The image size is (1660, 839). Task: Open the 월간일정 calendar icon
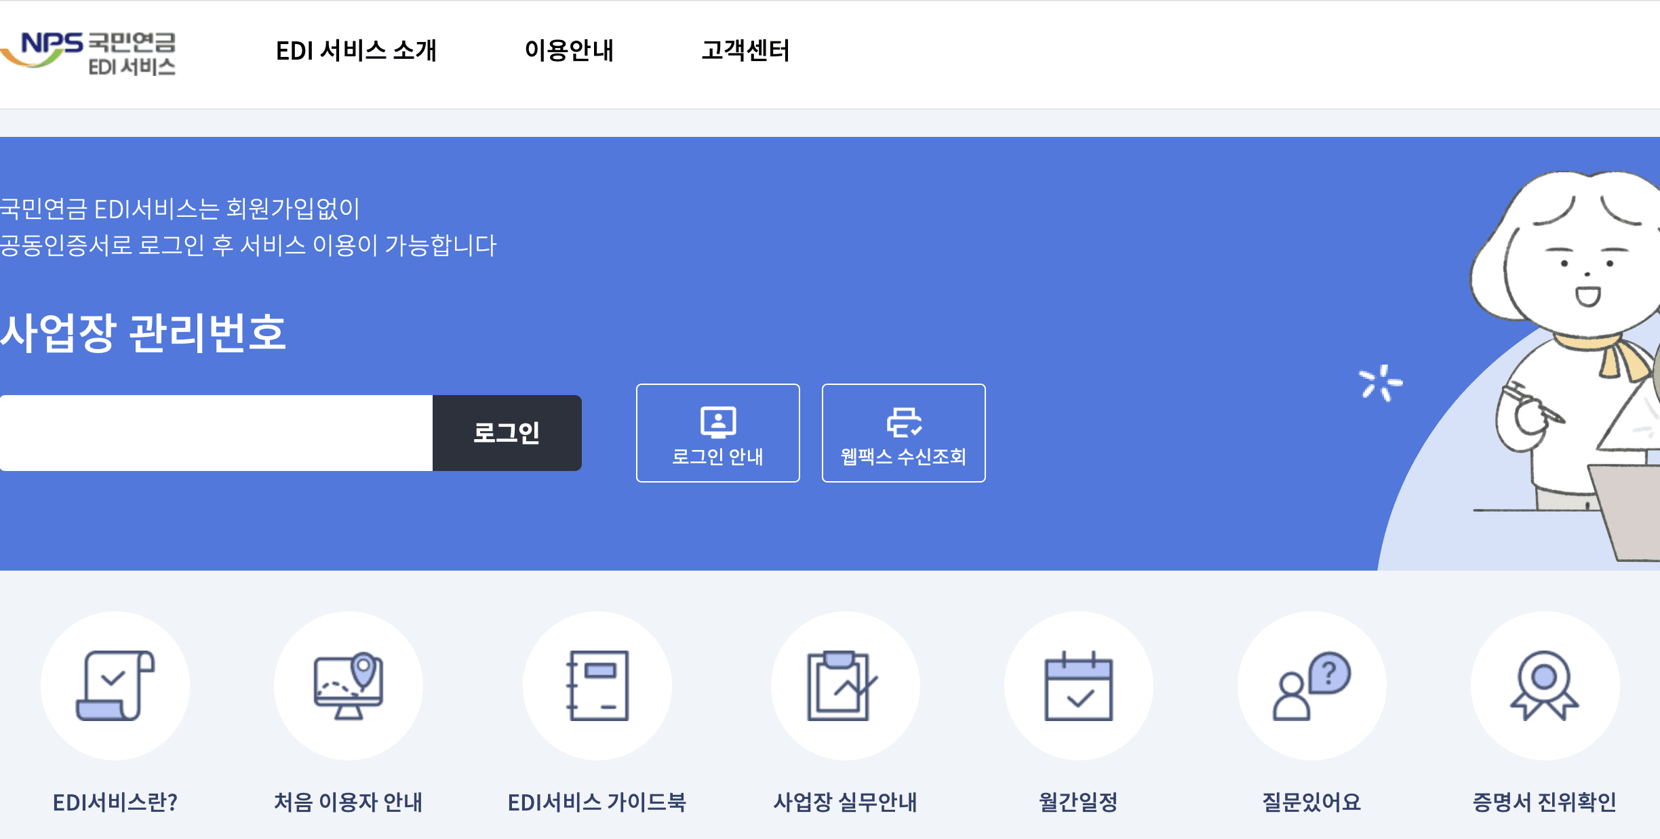pos(1079,686)
